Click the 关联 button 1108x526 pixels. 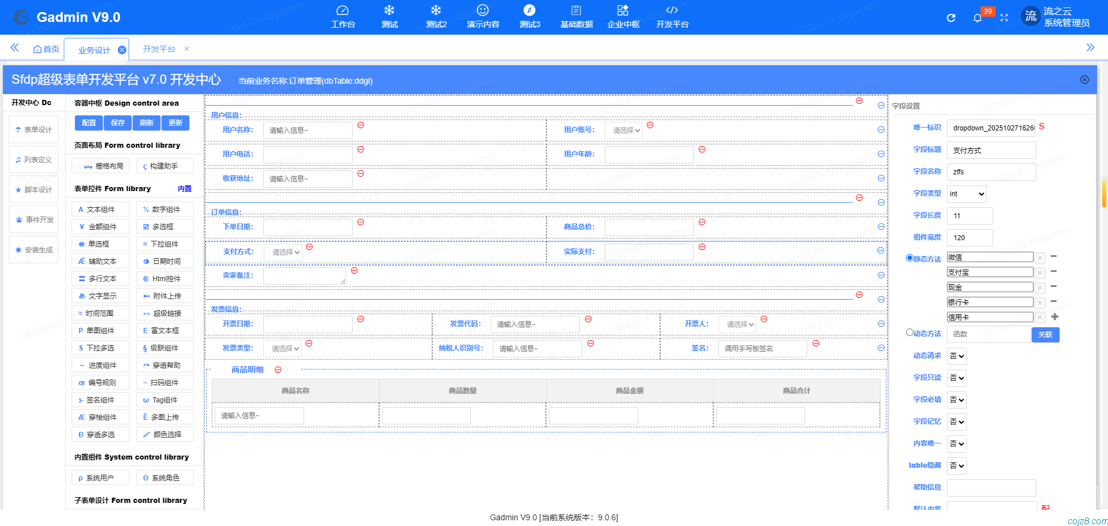pos(1045,334)
